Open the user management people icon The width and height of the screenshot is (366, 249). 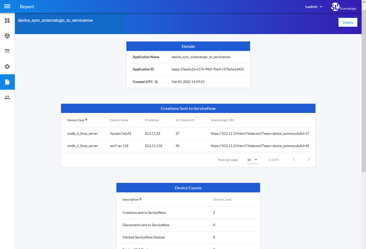tap(7, 97)
